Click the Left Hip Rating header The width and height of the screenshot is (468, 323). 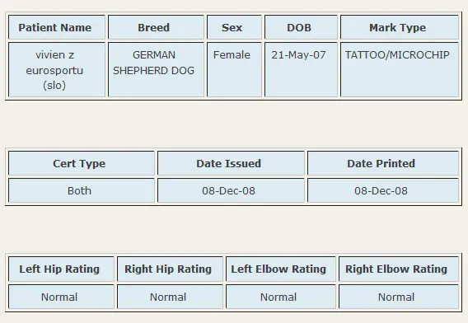(x=61, y=269)
